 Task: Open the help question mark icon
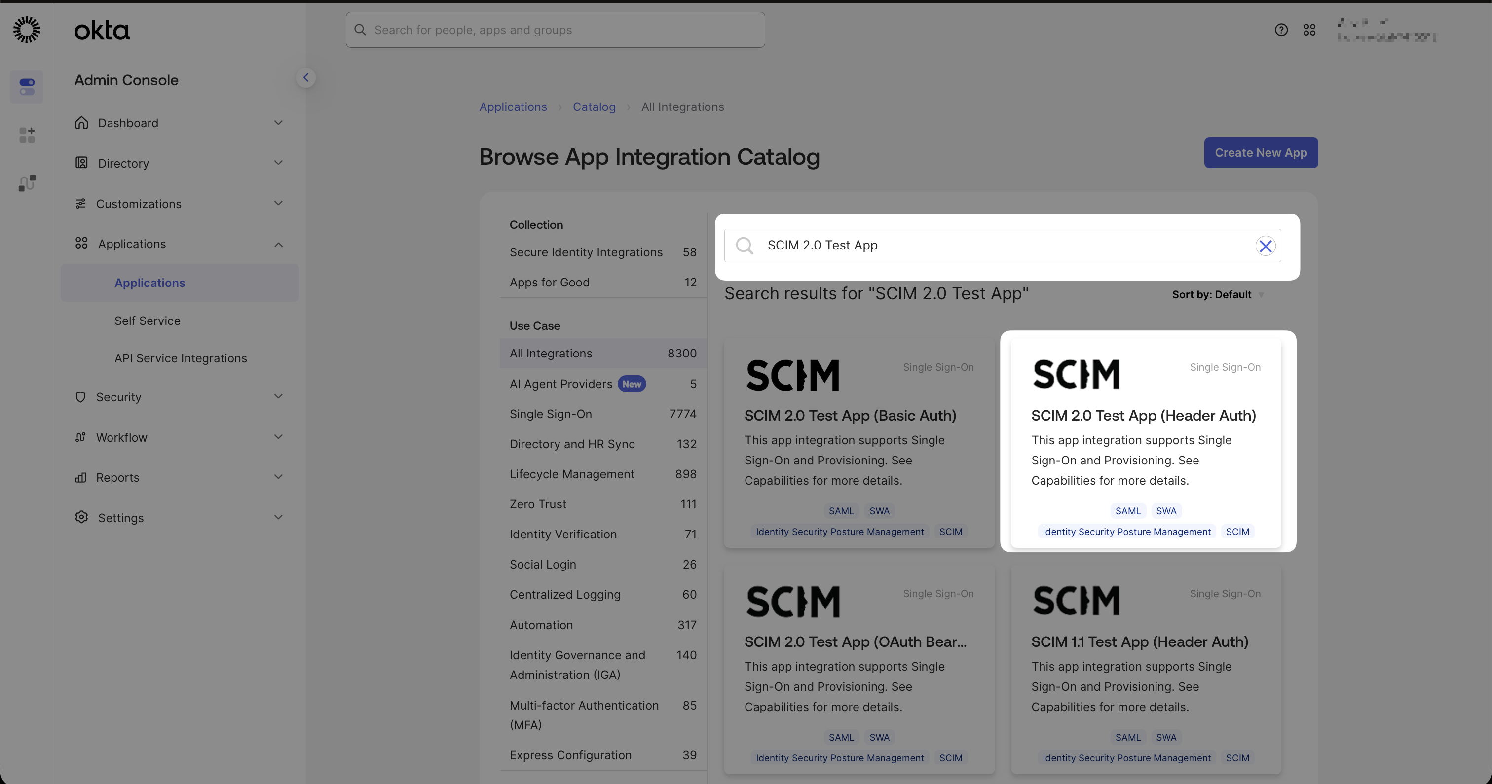pyautogui.click(x=1281, y=30)
